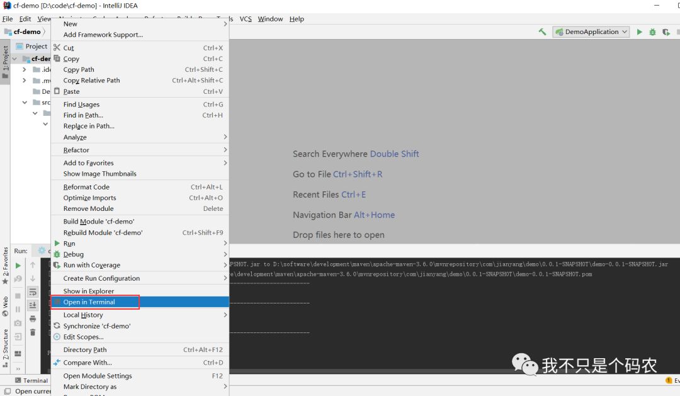Screen dimensions: 680x396
Task: Choose Paste in the context menu
Action: 140,91
